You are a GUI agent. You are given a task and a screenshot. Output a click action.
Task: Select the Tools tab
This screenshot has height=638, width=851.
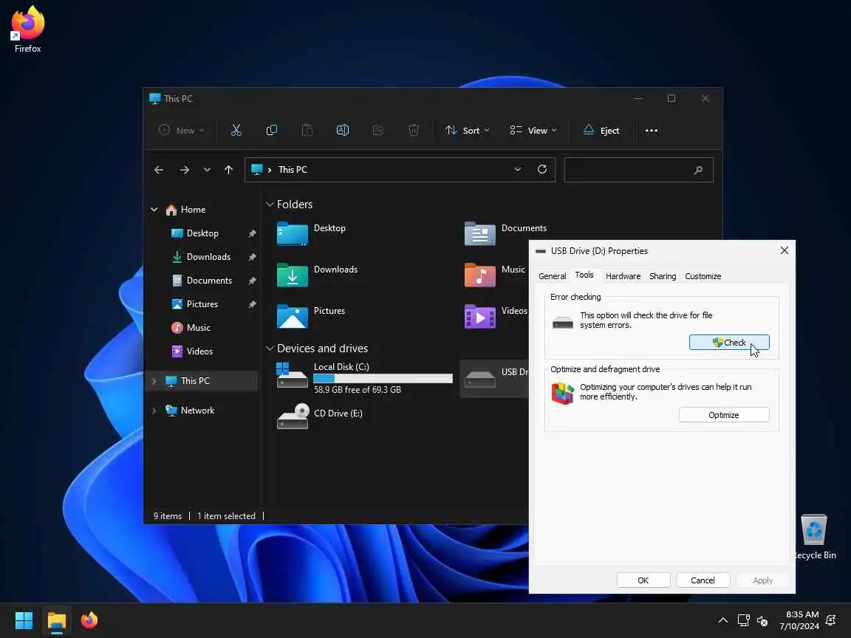(x=584, y=275)
